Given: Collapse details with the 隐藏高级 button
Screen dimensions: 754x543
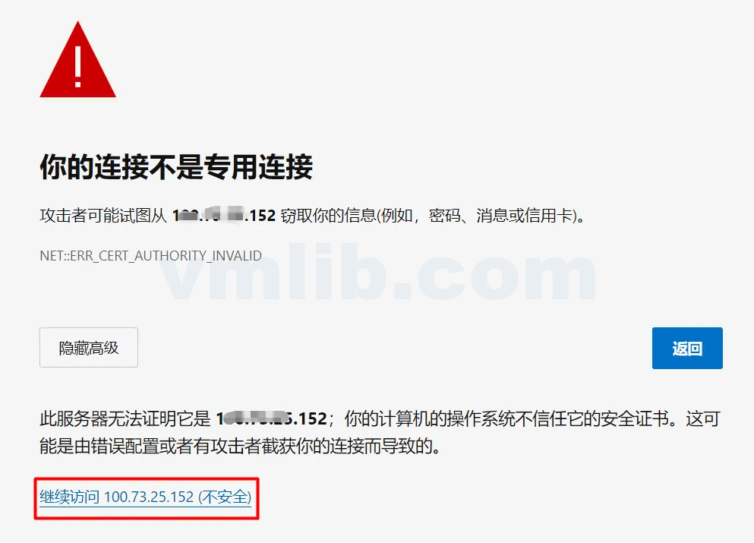Looking at the screenshot, I should [89, 348].
